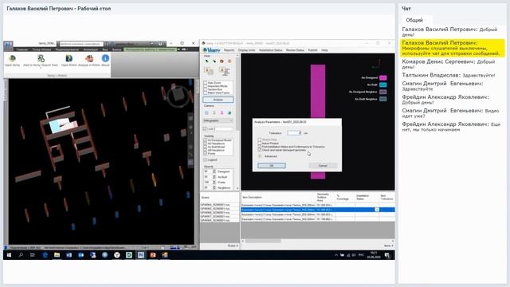Open taskbar search magnifier
510x287 pixels.
tap(21, 255)
